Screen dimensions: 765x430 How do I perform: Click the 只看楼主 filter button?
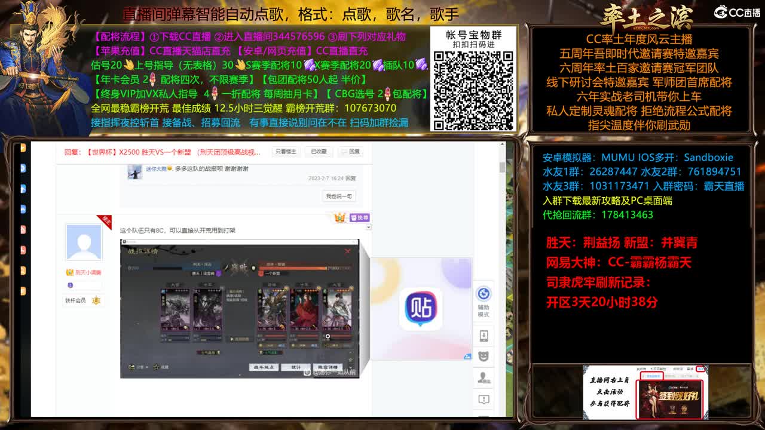point(286,152)
